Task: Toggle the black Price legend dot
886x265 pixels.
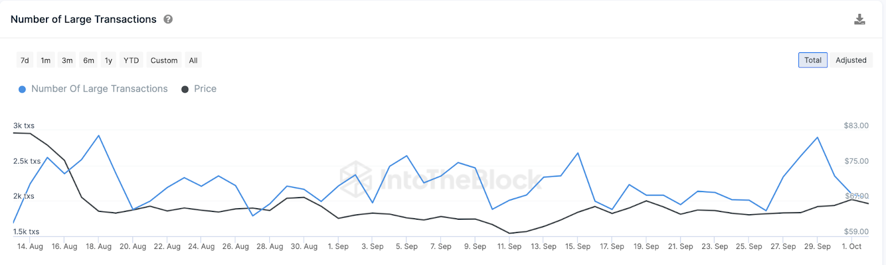Action: pyautogui.click(x=185, y=89)
